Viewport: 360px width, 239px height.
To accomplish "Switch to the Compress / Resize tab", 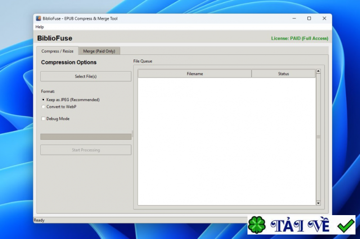I will [x=58, y=51].
